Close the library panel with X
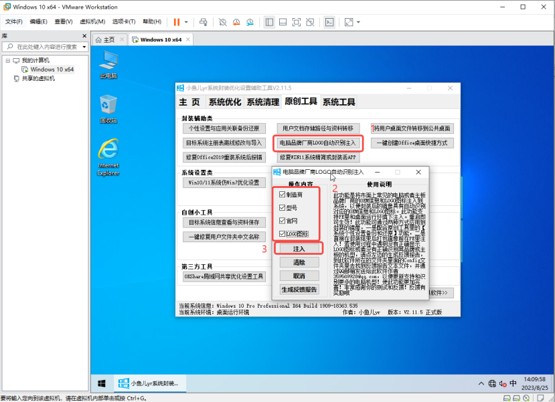This screenshot has height=402, width=555. pos(84,35)
